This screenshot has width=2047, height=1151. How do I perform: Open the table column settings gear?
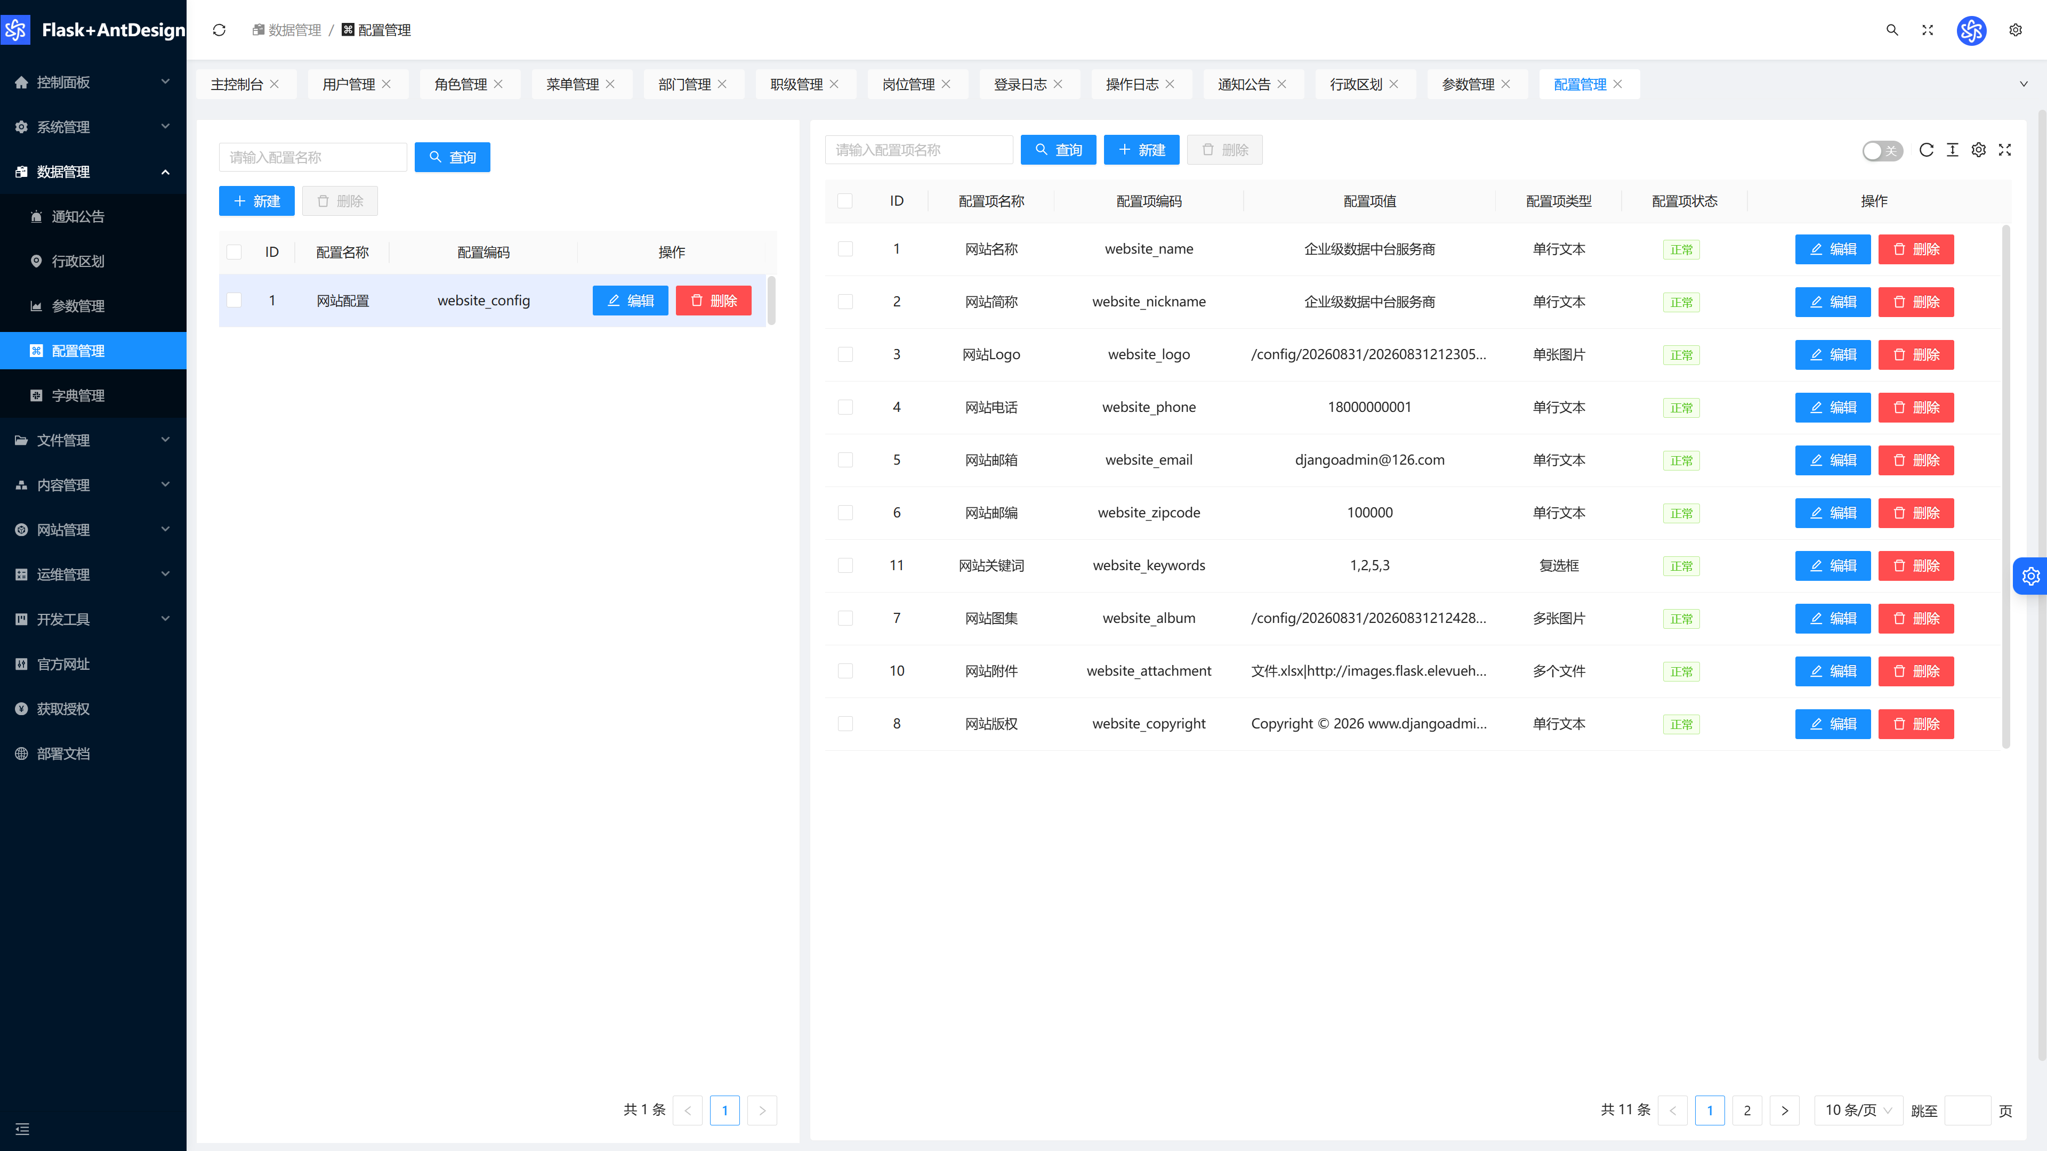(x=1979, y=150)
